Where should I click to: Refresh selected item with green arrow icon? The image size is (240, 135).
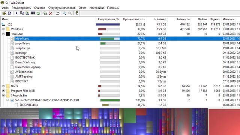point(38,13)
